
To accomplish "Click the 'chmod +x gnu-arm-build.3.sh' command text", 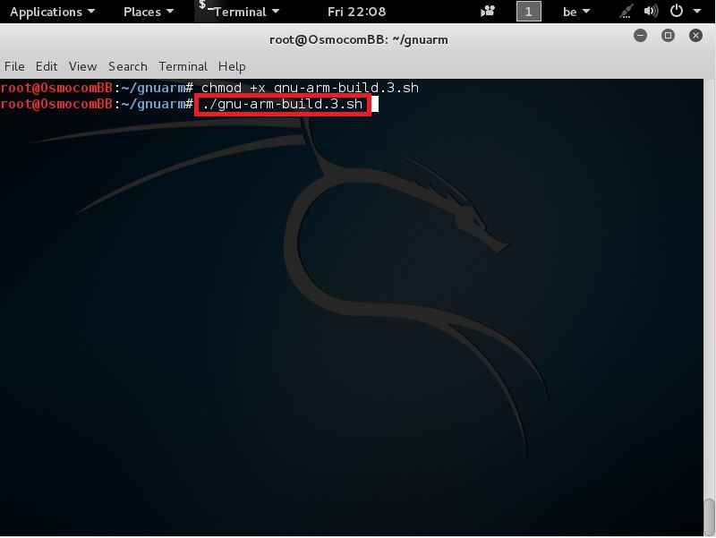I will tap(310, 87).
